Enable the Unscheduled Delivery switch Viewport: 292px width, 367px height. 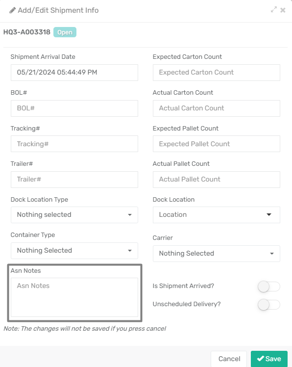pos(269,305)
